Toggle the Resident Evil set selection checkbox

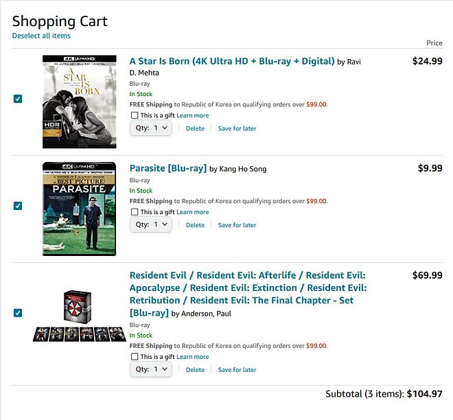(18, 313)
